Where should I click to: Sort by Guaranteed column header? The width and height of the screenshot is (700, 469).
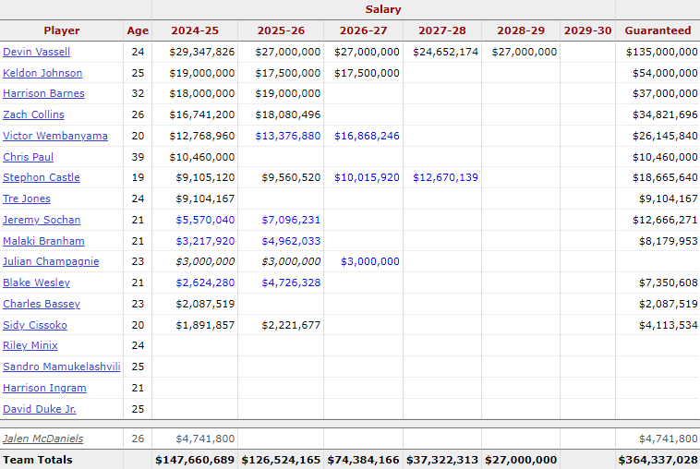pyautogui.click(x=658, y=30)
